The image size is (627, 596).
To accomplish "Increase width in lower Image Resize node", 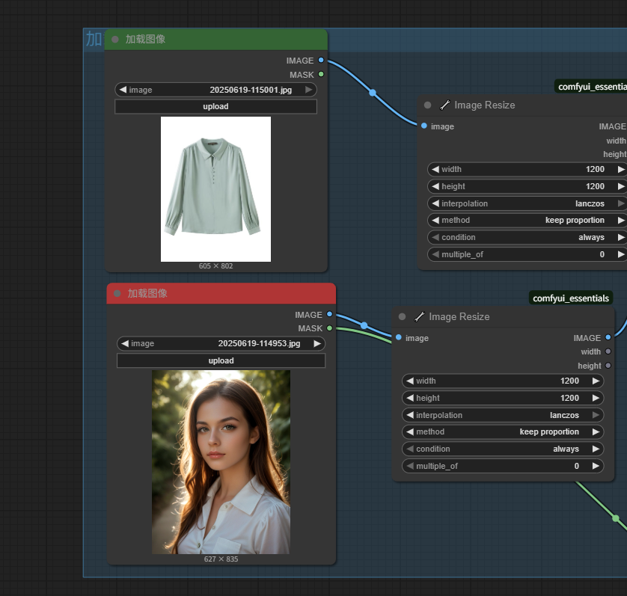I will [x=596, y=381].
